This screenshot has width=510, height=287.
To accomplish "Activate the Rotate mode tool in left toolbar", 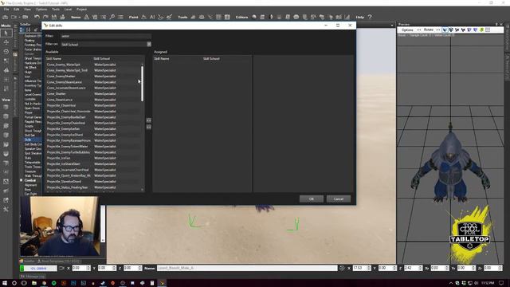I will pyautogui.click(x=6, y=51).
